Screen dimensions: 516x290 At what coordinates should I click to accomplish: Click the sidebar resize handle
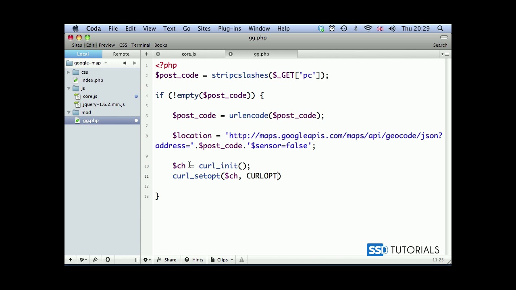pos(137,260)
